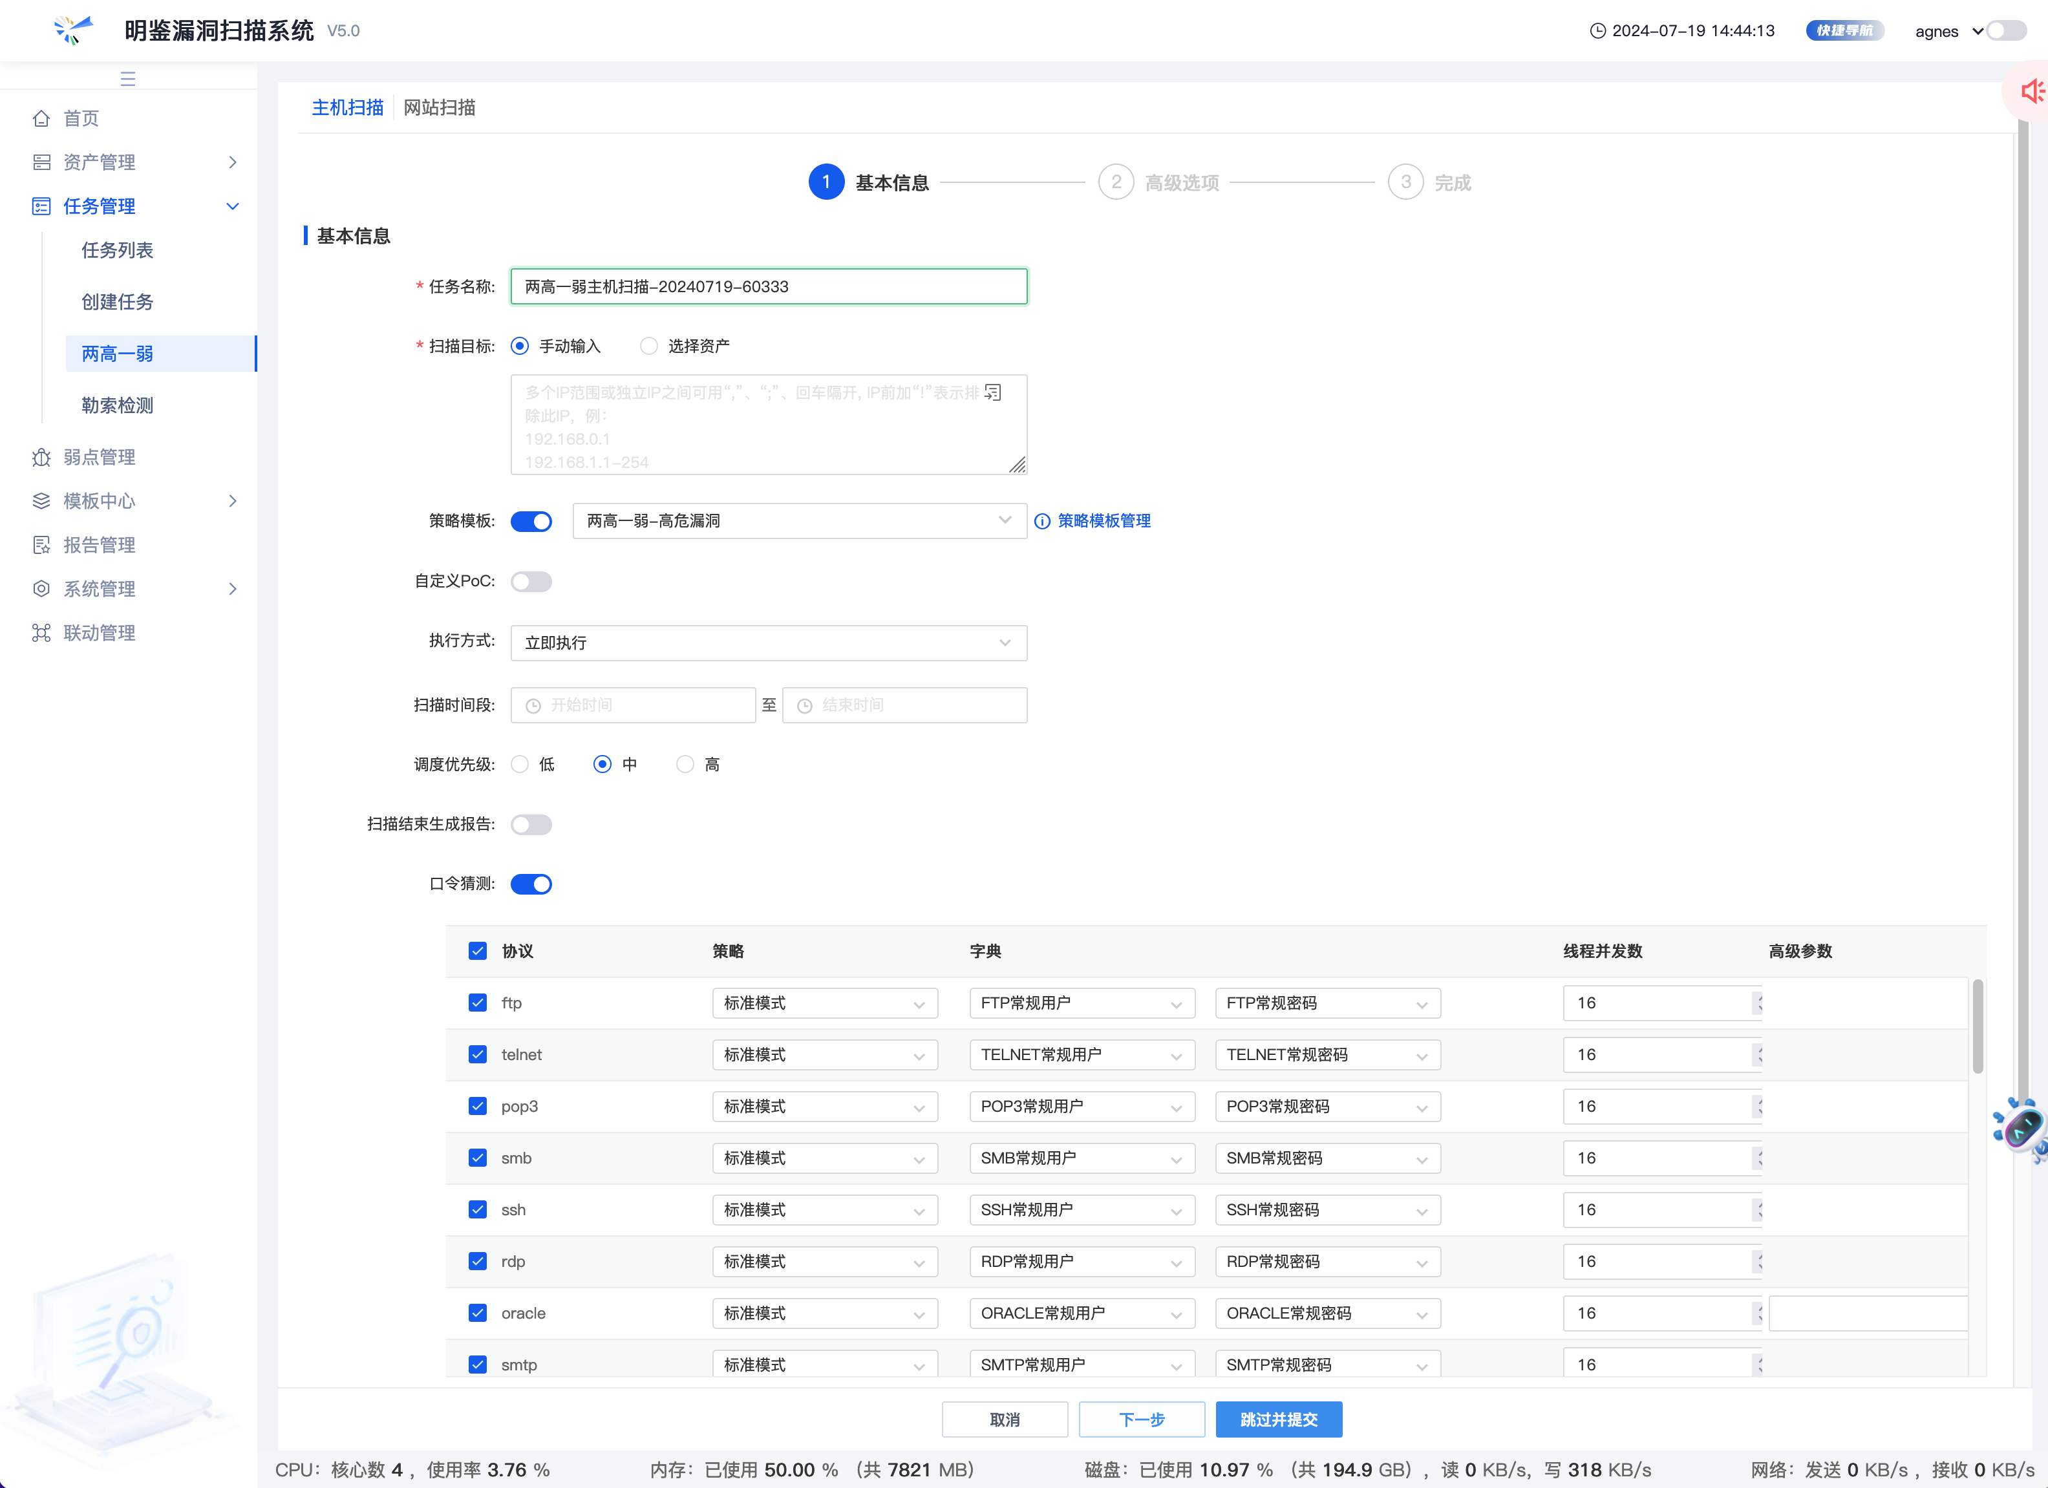Click the 跳过并提交 button
This screenshot has height=1488, width=2048.
coord(1279,1419)
